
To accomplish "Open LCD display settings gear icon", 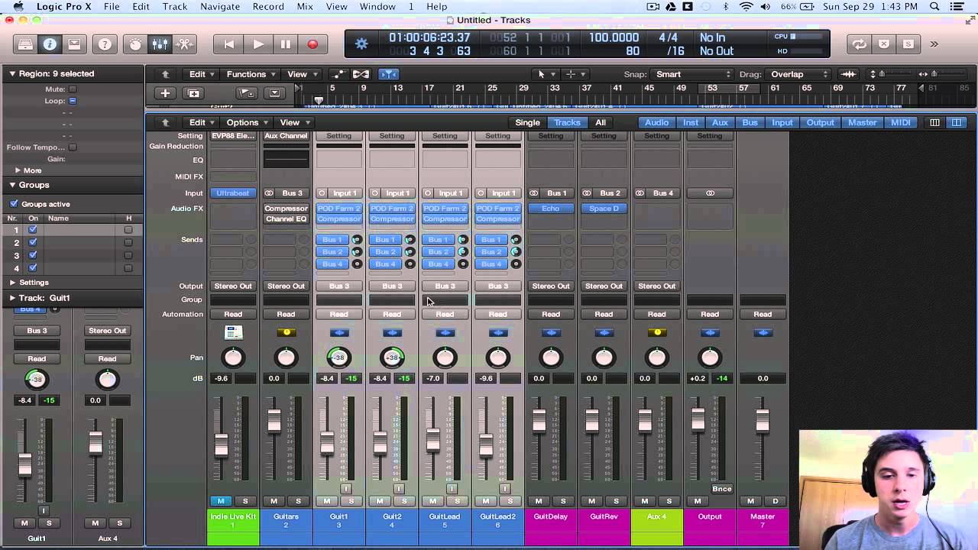I will pos(361,44).
